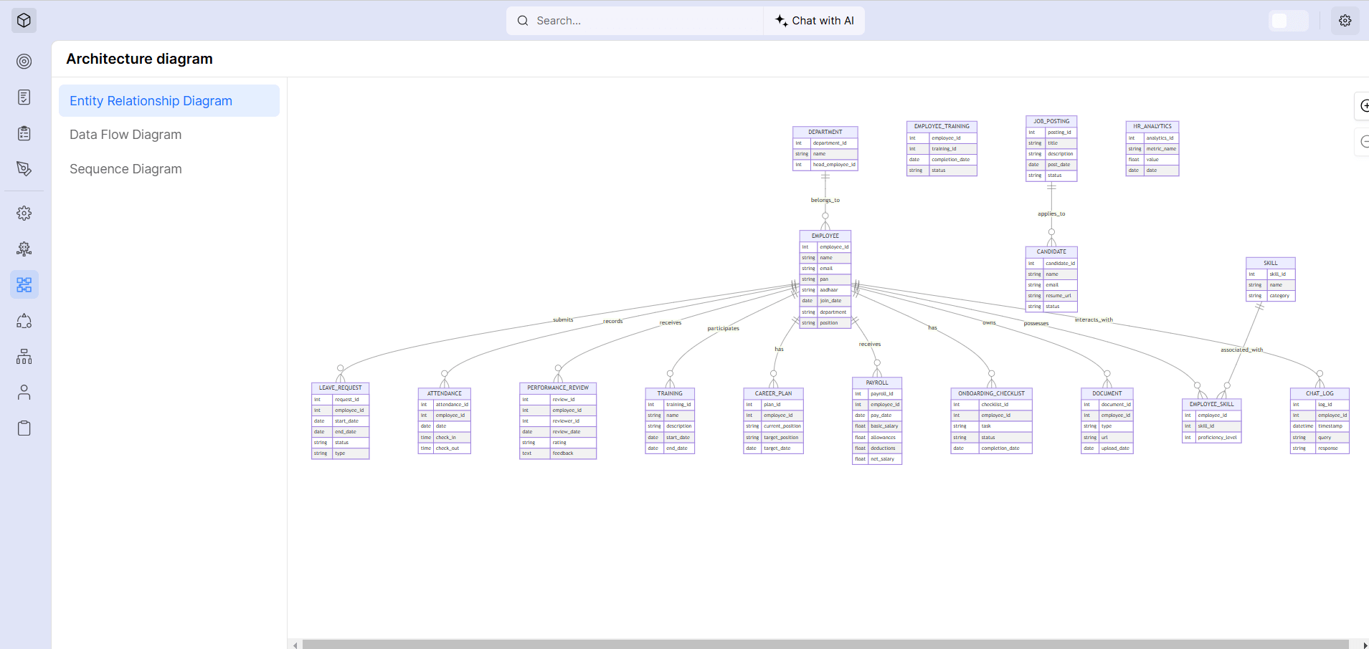
Task: Click the horizontal scrollbar thumb
Action: 825,645
